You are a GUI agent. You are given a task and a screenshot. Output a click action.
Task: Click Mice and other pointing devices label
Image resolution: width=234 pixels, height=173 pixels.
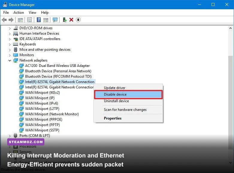click(45, 50)
